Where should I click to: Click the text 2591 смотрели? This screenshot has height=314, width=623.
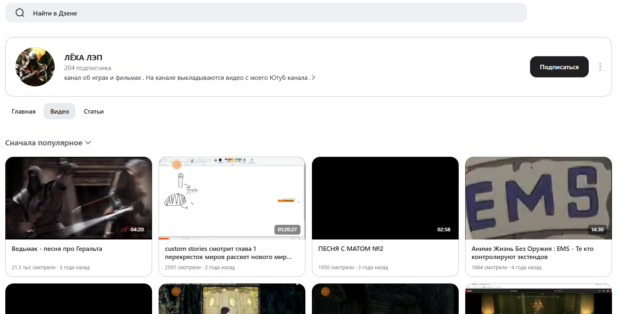tap(183, 268)
